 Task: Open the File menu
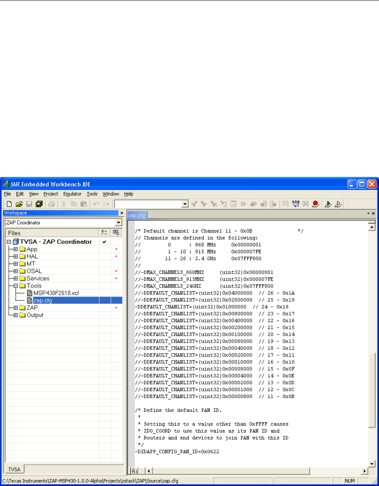[x=7, y=194]
